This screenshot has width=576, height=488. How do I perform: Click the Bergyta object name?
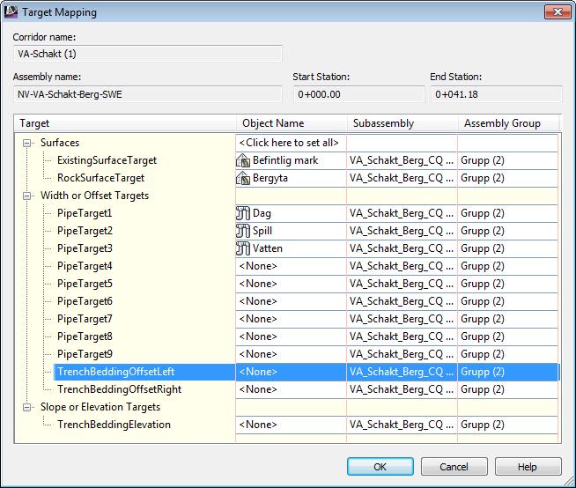click(270, 178)
